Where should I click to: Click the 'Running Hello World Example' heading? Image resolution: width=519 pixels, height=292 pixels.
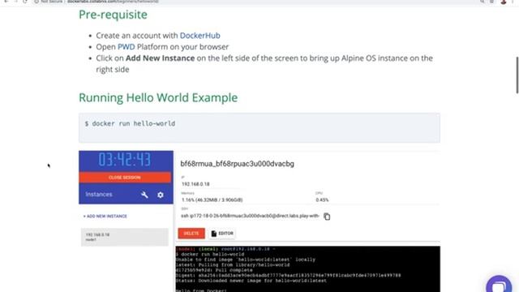(158, 97)
